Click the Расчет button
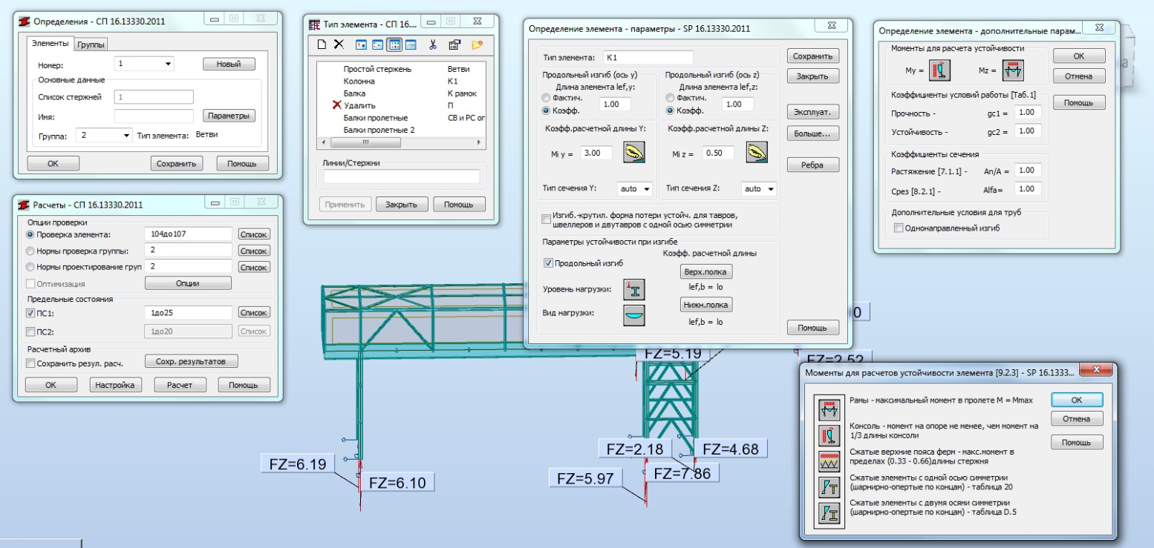Image resolution: width=1154 pixels, height=548 pixels. [x=180, y=385]
